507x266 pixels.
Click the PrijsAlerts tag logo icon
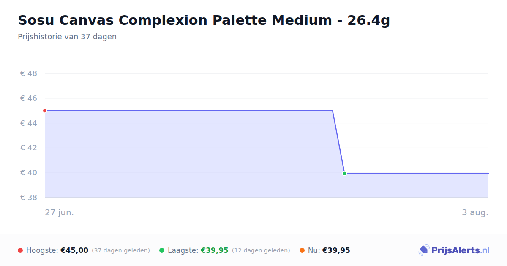pos(424,250)
